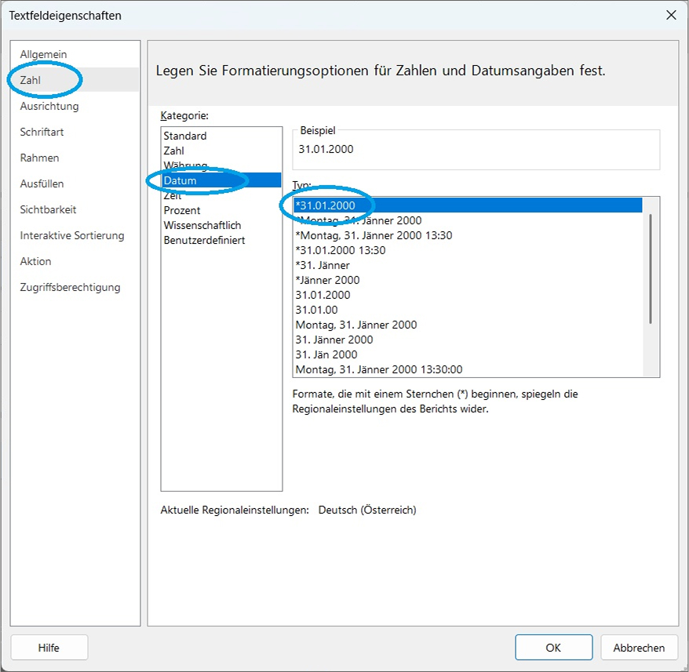Viewport: 689px width, 672px height.
Task: Switch to the Ausrichtung page
Action: [49, 106]
